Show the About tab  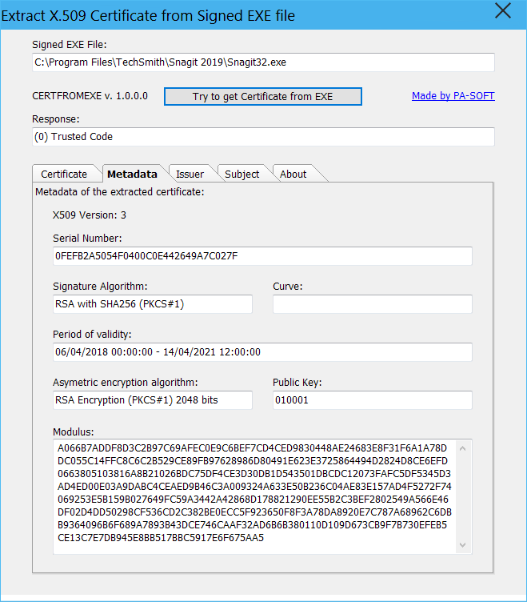point(293,174)
